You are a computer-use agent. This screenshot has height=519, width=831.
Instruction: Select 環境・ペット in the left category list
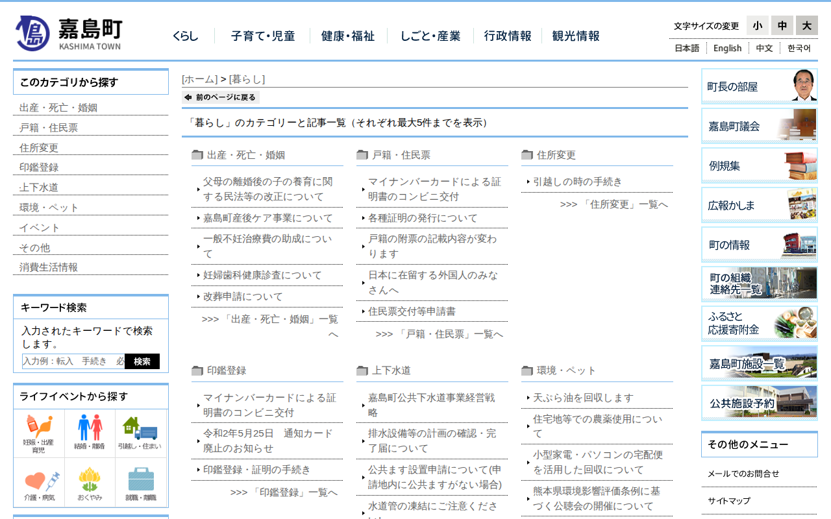pos(49,208)
